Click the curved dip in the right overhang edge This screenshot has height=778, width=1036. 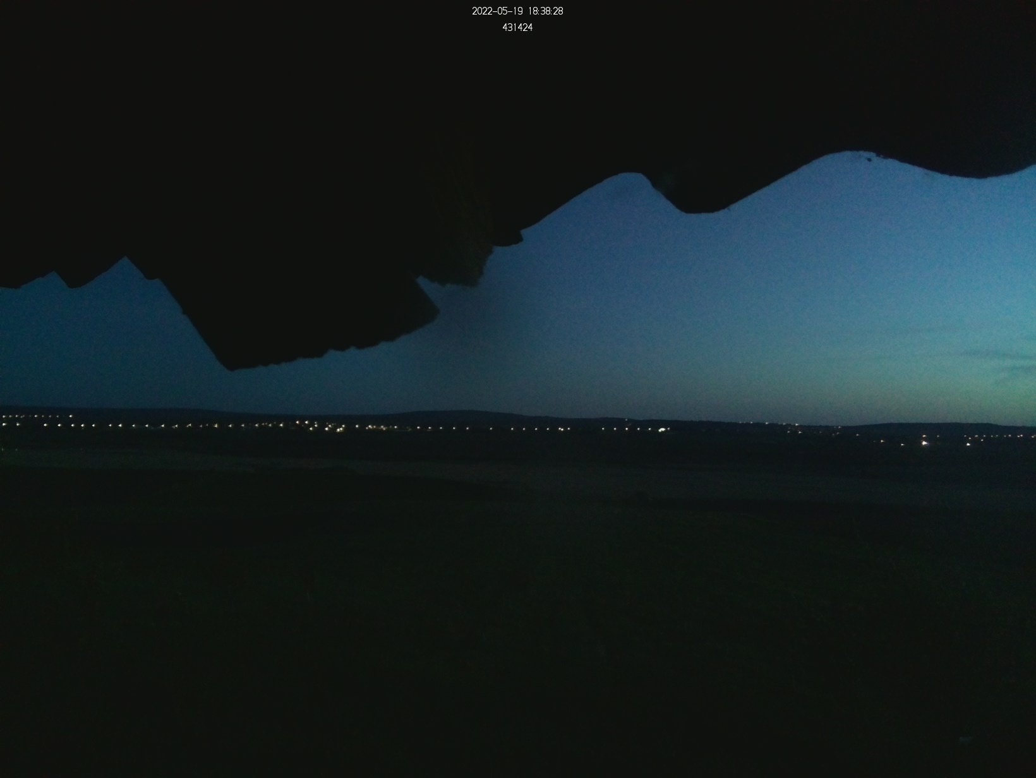(695, 210)
